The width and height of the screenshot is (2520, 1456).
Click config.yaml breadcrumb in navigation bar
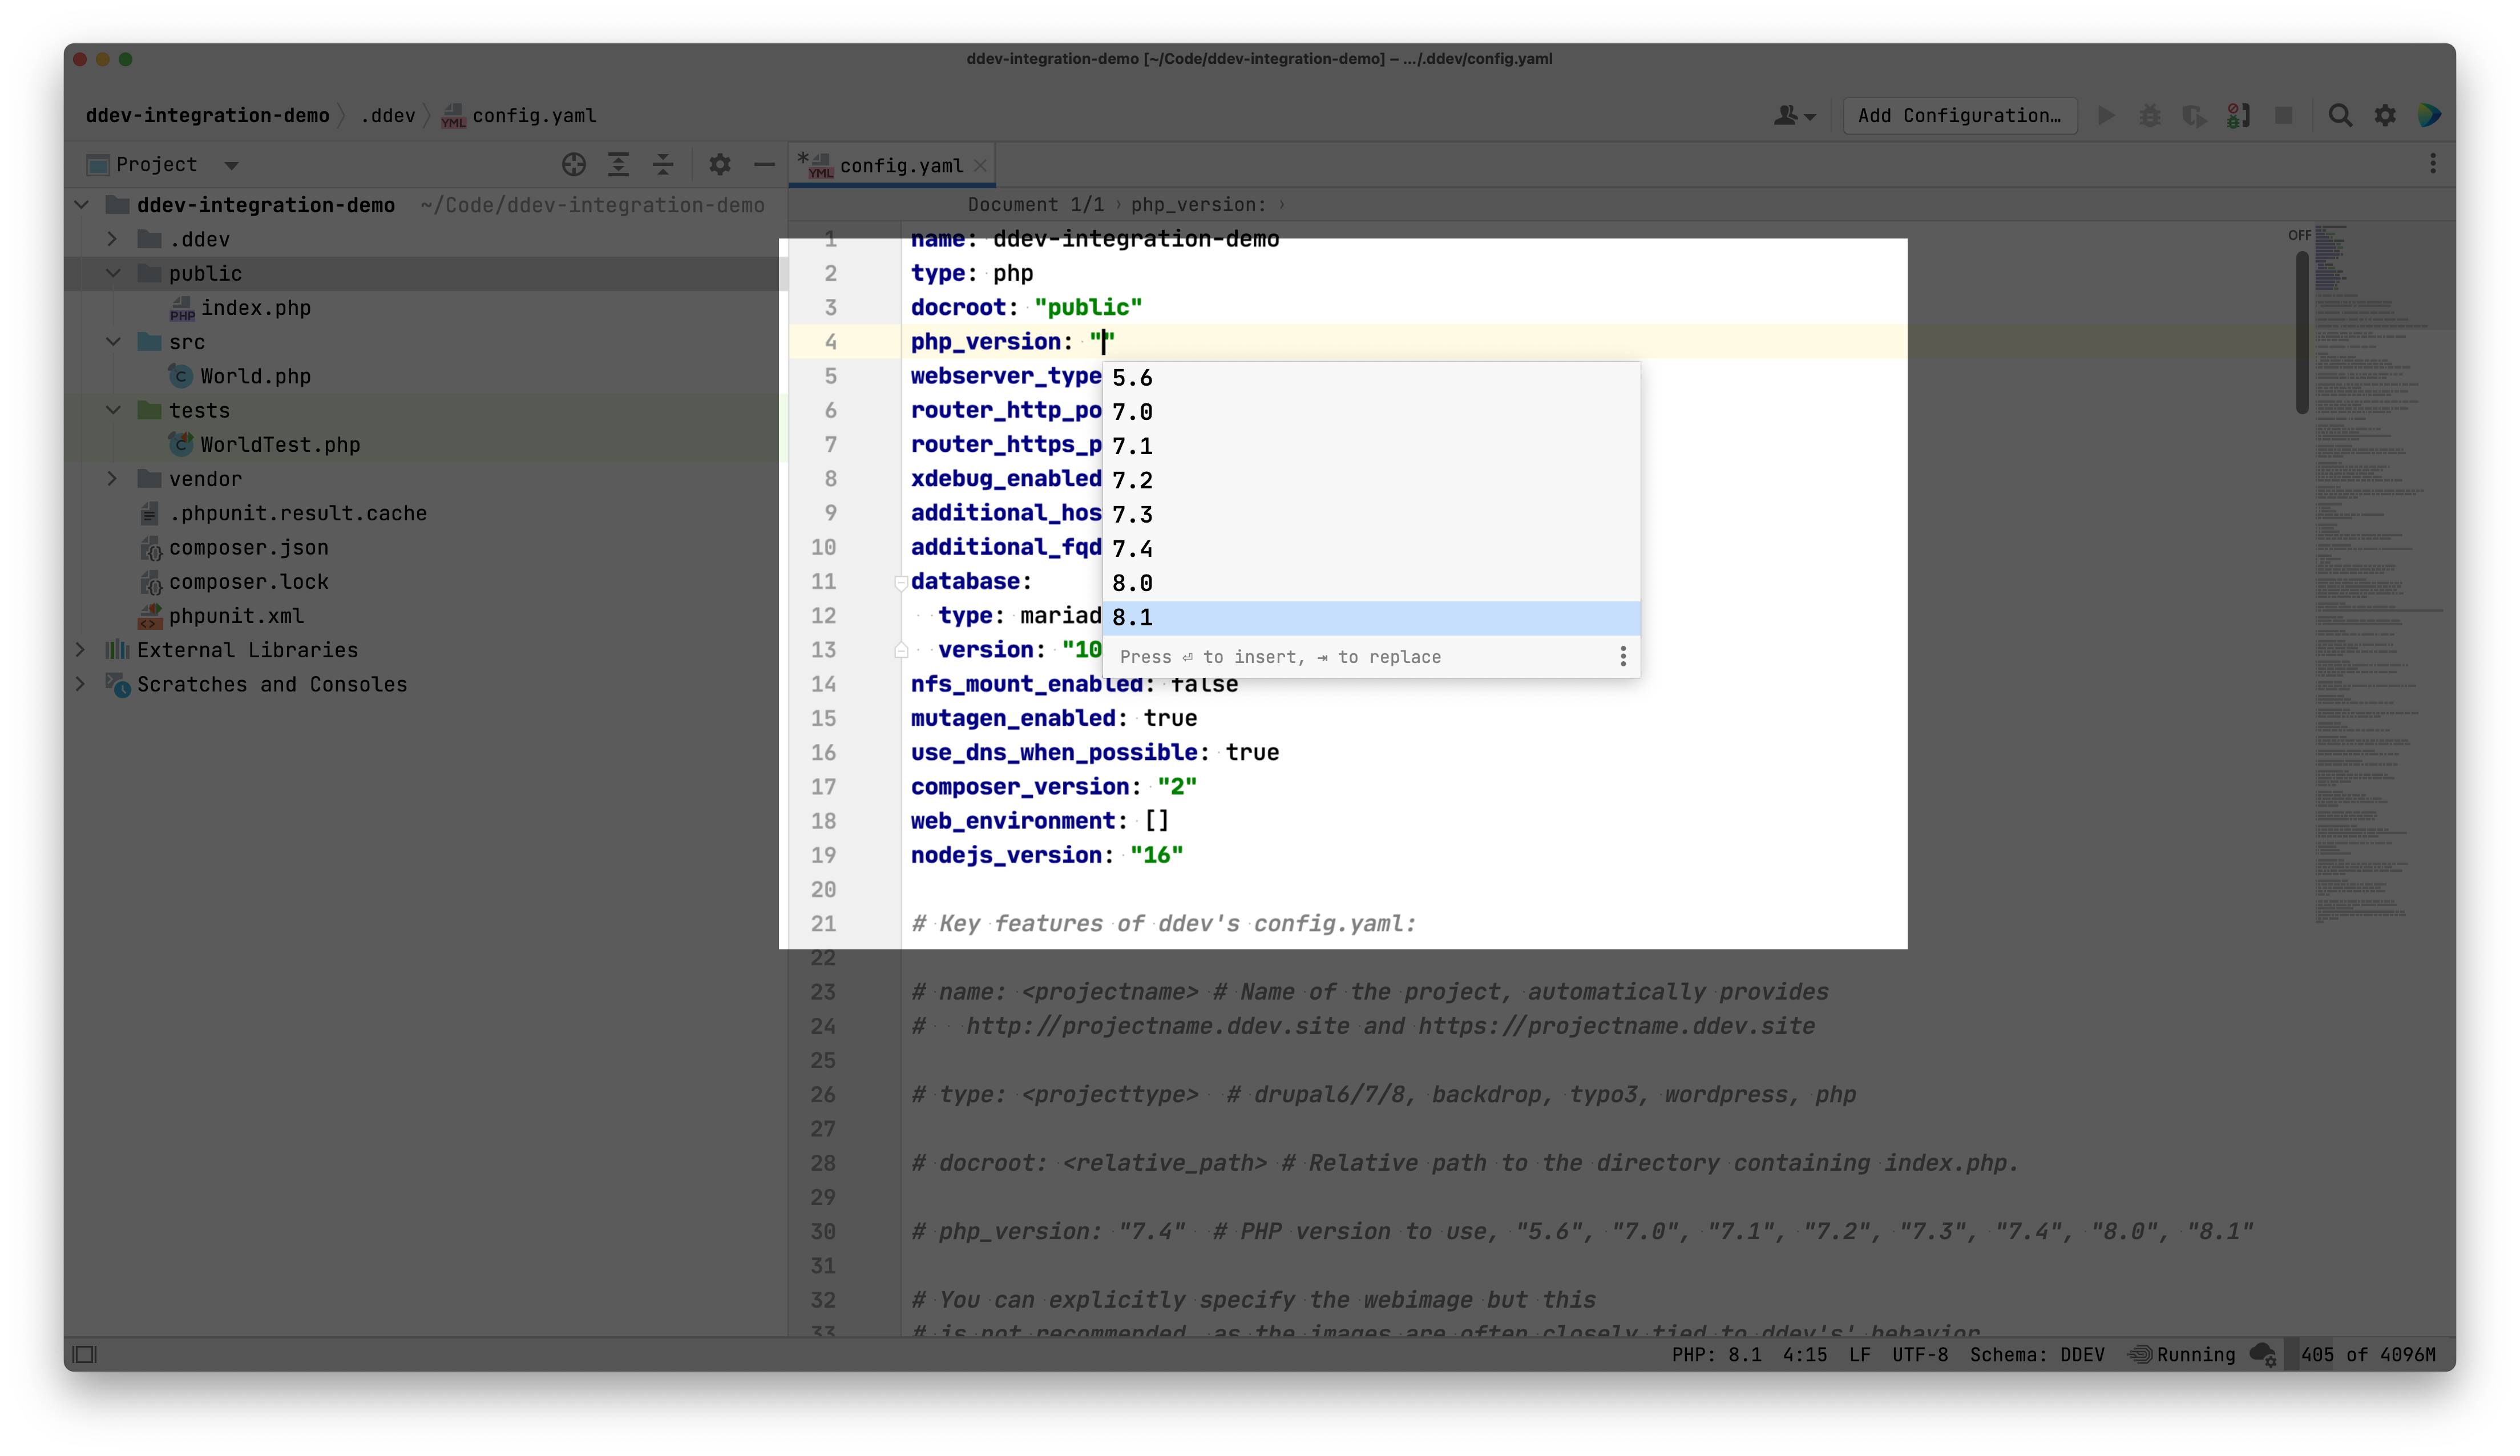519,116
